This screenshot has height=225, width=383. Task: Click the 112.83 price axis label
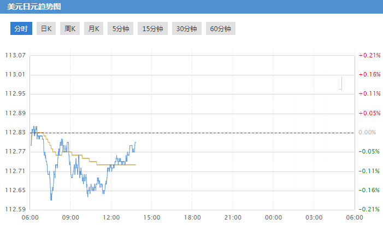coord(15,132)
